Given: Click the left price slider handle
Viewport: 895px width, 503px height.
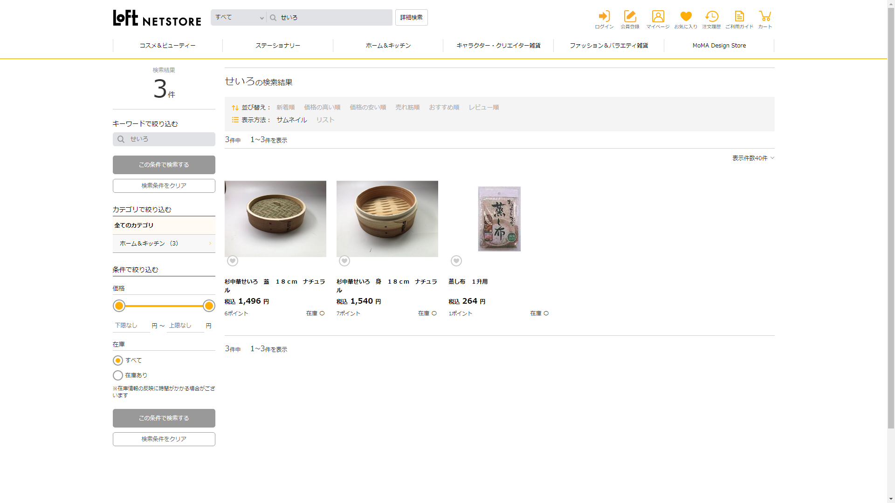Looking at the screenshot, I should tap(119, 306).
